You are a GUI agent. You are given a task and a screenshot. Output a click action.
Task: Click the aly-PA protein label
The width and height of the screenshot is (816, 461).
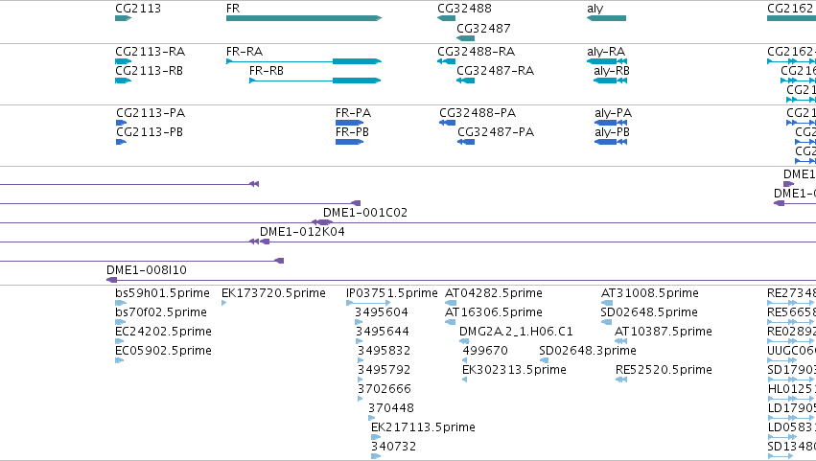[x=613, y=113]
